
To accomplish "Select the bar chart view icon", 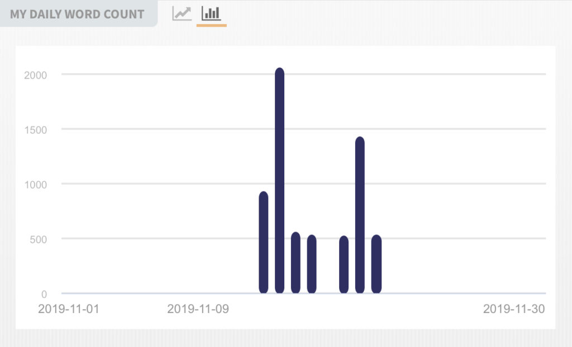I will tap(211, 13).
